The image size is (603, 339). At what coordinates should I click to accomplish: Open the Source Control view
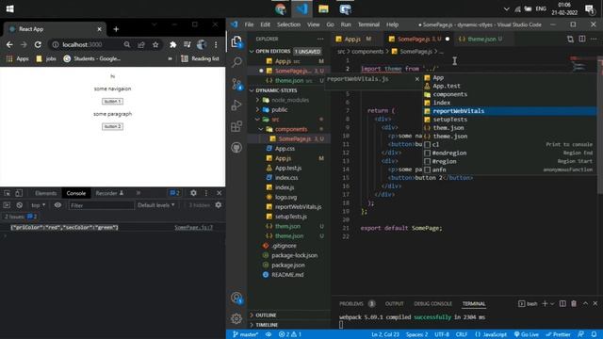click(x=236, y=84)
